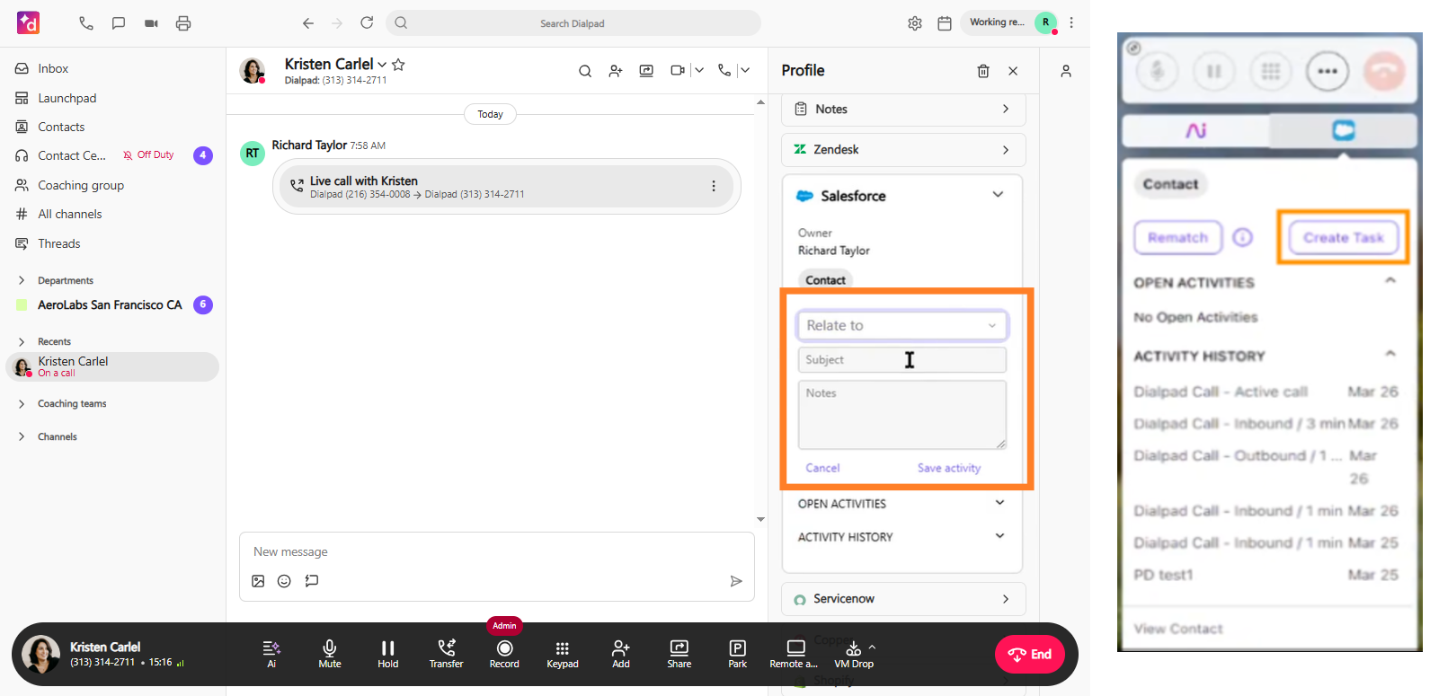Add a participant to the call
This screenshot has width=1430, height=696.
[x=621, y=654]
